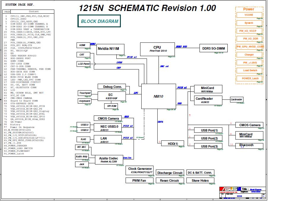This screenshot has height=201, width=285.
Task: Select the PW_+1.8VS power block
Action: (249, 63)
